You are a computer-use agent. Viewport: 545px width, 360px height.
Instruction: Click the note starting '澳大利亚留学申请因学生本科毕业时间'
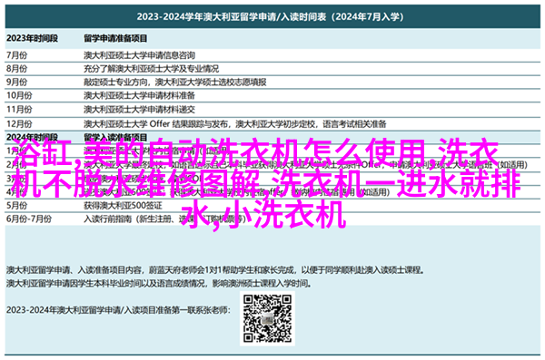(x=159, y=283)
